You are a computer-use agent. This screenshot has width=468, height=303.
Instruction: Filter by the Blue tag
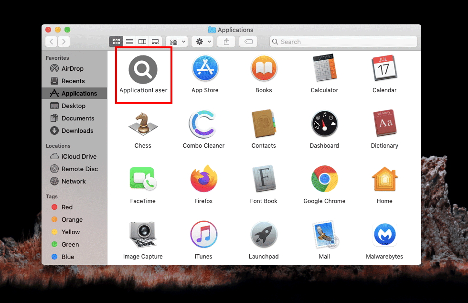coord(74,257)
